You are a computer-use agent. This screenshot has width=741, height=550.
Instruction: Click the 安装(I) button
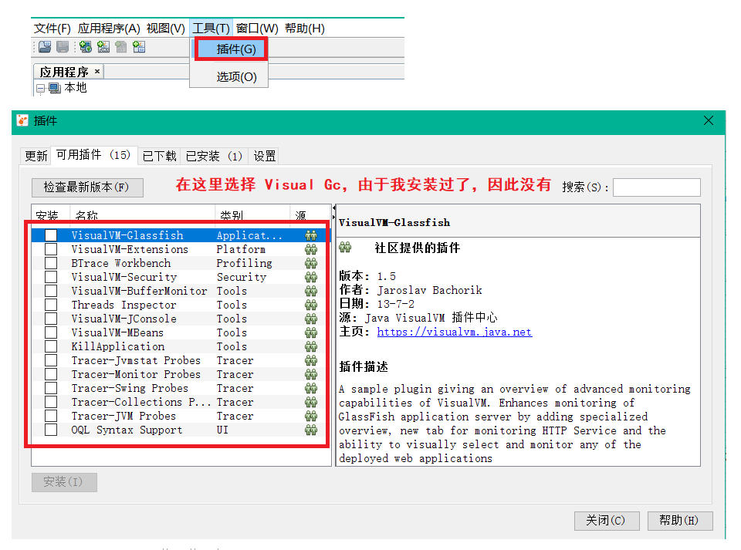pos(64,482)
